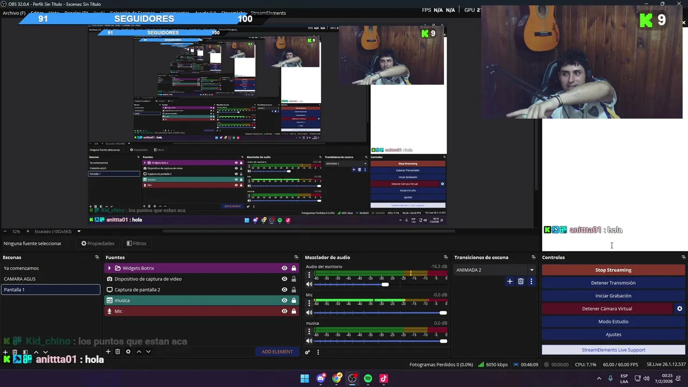Viewport: 688px width, 387px height.
Task: Undock the Controles panel
Action: pyautogui.click(x=683, y=257)
